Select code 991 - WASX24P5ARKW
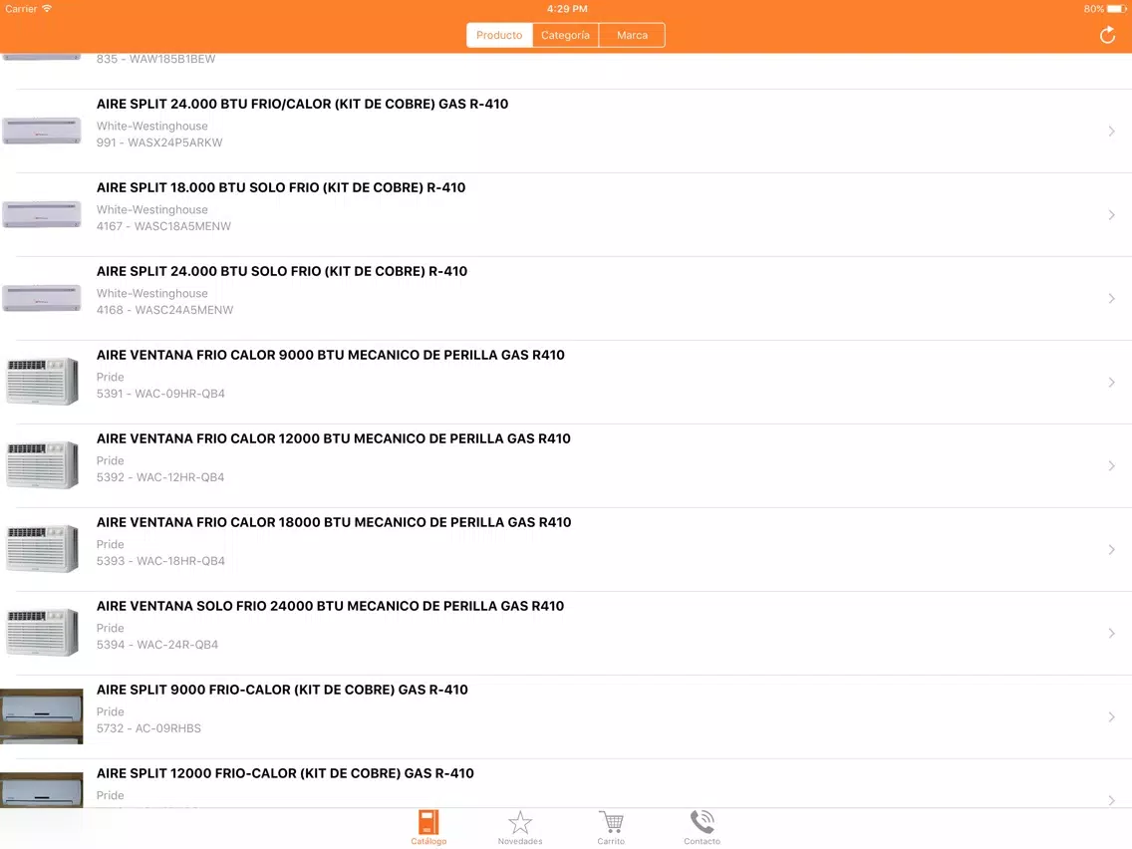 point(159,142)
